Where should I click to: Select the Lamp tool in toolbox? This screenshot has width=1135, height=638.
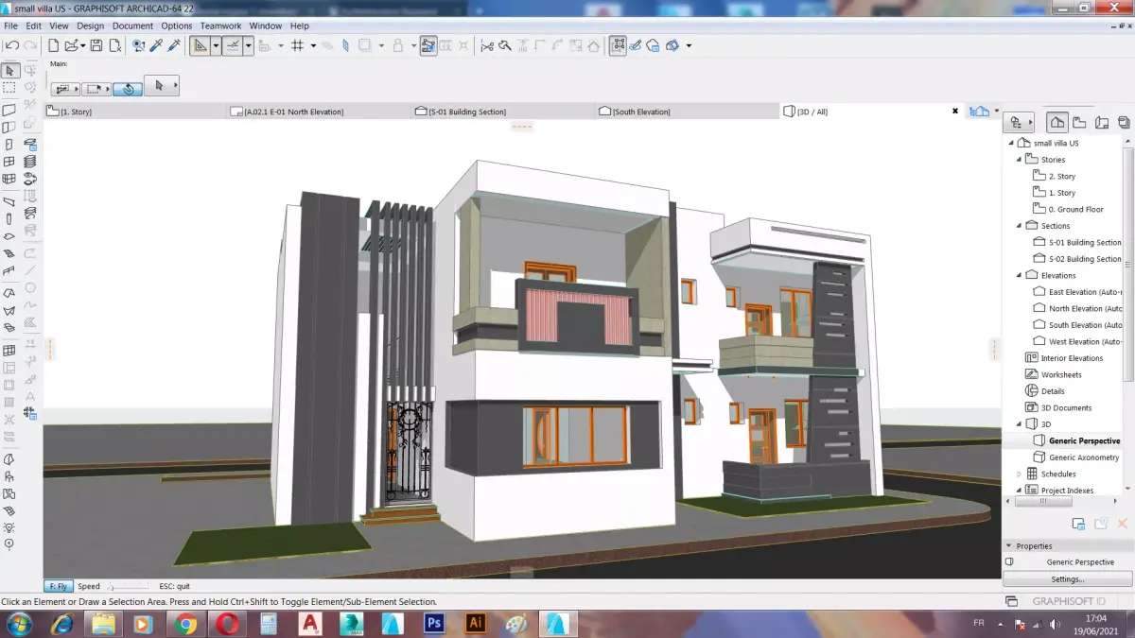pyautogui.click(x=9, y=527)
